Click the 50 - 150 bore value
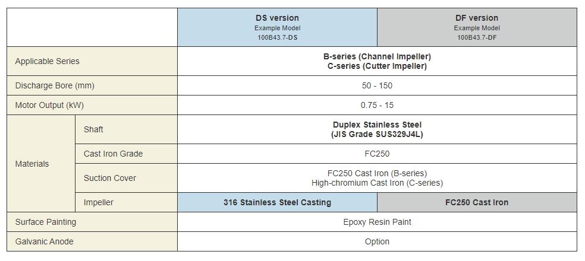The image size is (585, 261). pyautogui.click(x=377, y=85)
